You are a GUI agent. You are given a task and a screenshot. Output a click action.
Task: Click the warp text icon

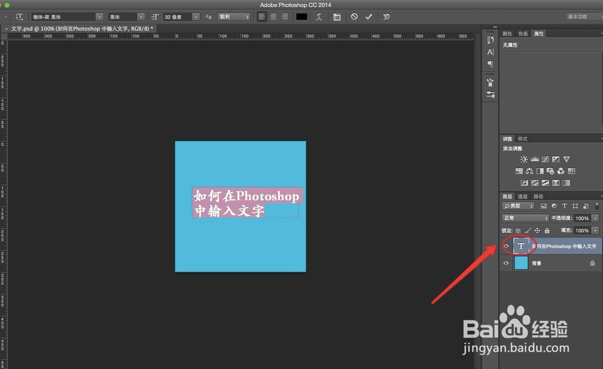319,17
